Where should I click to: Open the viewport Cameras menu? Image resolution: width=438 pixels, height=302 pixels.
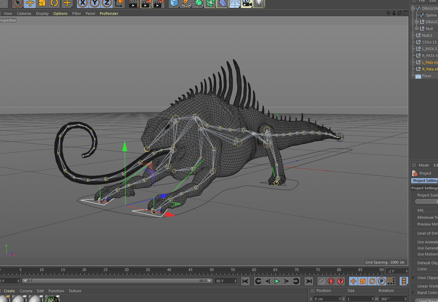coord(24,13)
